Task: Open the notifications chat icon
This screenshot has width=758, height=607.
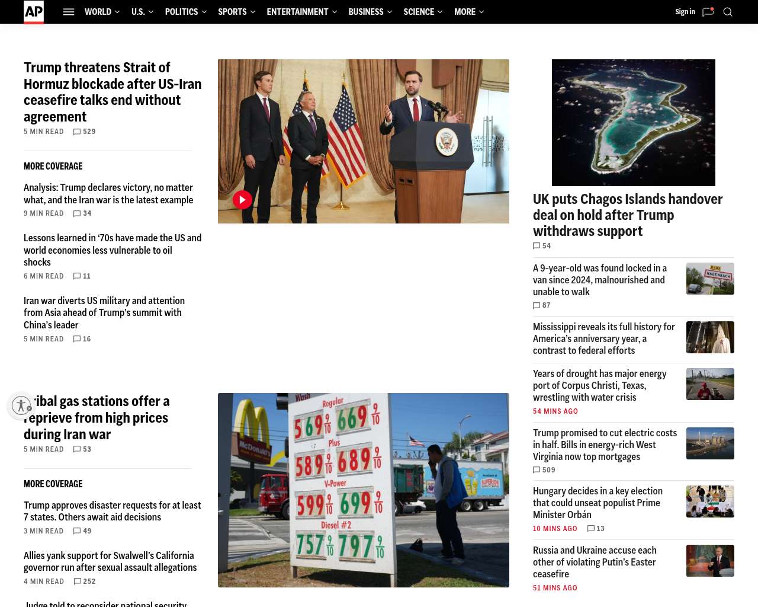Action: 708,12
